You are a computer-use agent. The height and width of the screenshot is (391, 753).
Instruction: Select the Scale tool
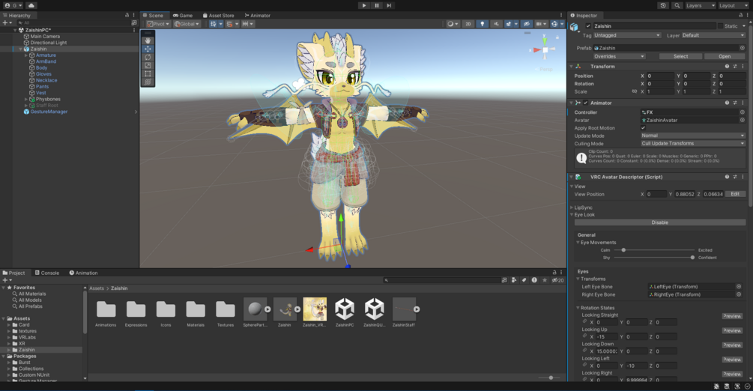148,65
